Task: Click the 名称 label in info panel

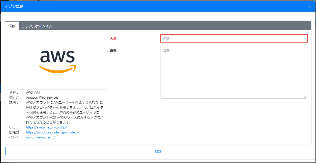Action: pyautogui.click(x=14, y=93)
